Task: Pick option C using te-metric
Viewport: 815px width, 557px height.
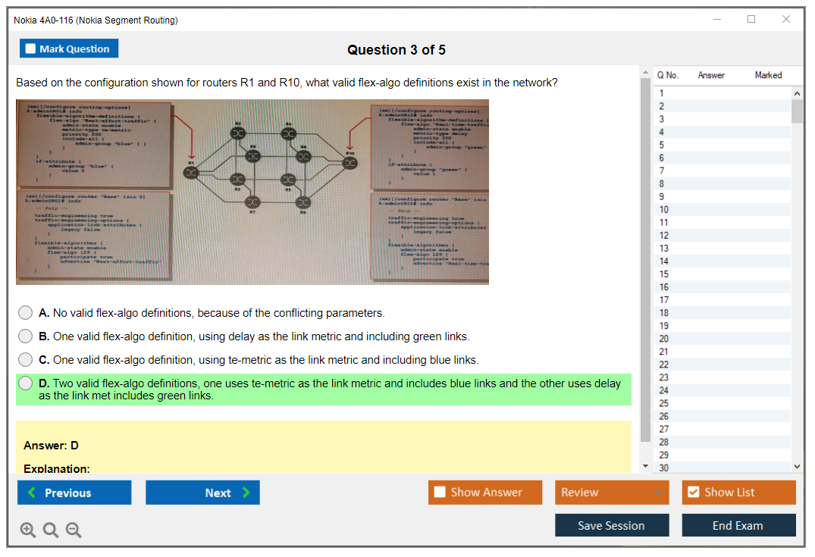Action: [x=26, y=360]
